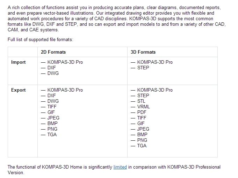Screen dimensions: 238x178
Task: Click STL in the 3D export list
Action: point(142,101)
